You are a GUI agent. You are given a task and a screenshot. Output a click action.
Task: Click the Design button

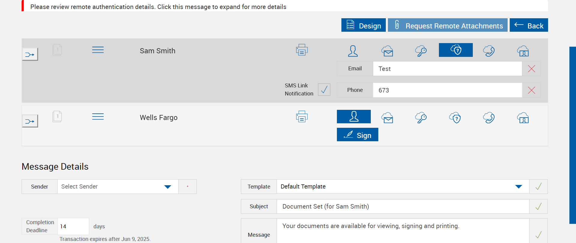click(364, 25)
